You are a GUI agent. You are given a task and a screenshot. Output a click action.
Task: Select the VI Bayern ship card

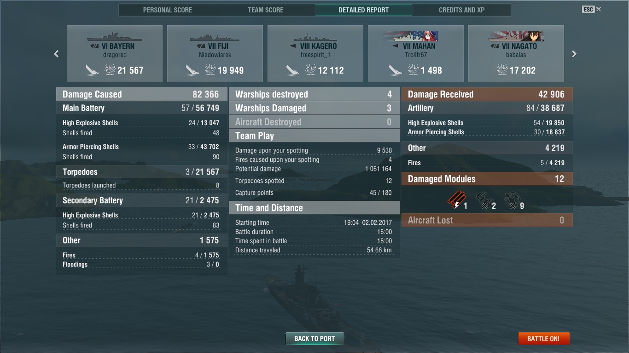point(115,54)
